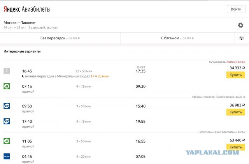Click the 17:40 departure time
The image size is (249, 164).
(27, 122)
